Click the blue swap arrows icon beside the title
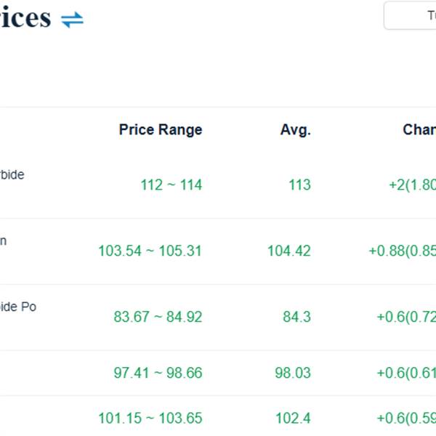Viewport: 436px width, 436px height. point(72,20)
